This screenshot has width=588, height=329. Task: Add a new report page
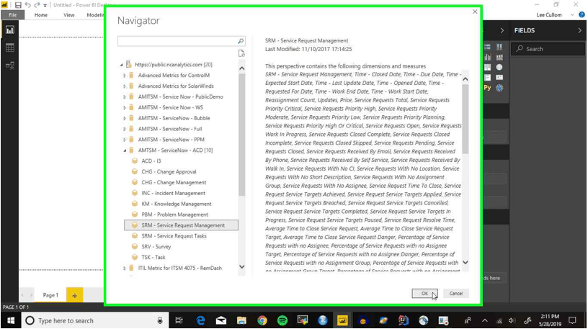[x=74, y=295]
